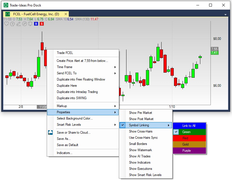The image size is (232, 180).
Task: Click the indicator chart icon in toolbar
Action: click(x=25, y=24)
